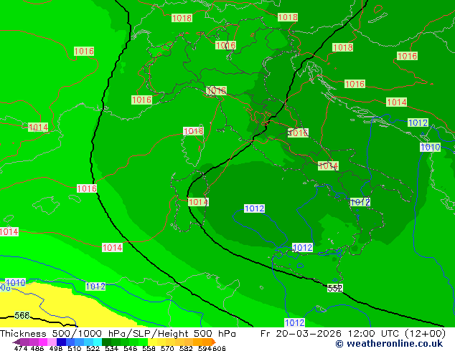This screenshot has height=351, width=455.
Task: Click the darkest green legend swatch
Action: coord(106,342)
